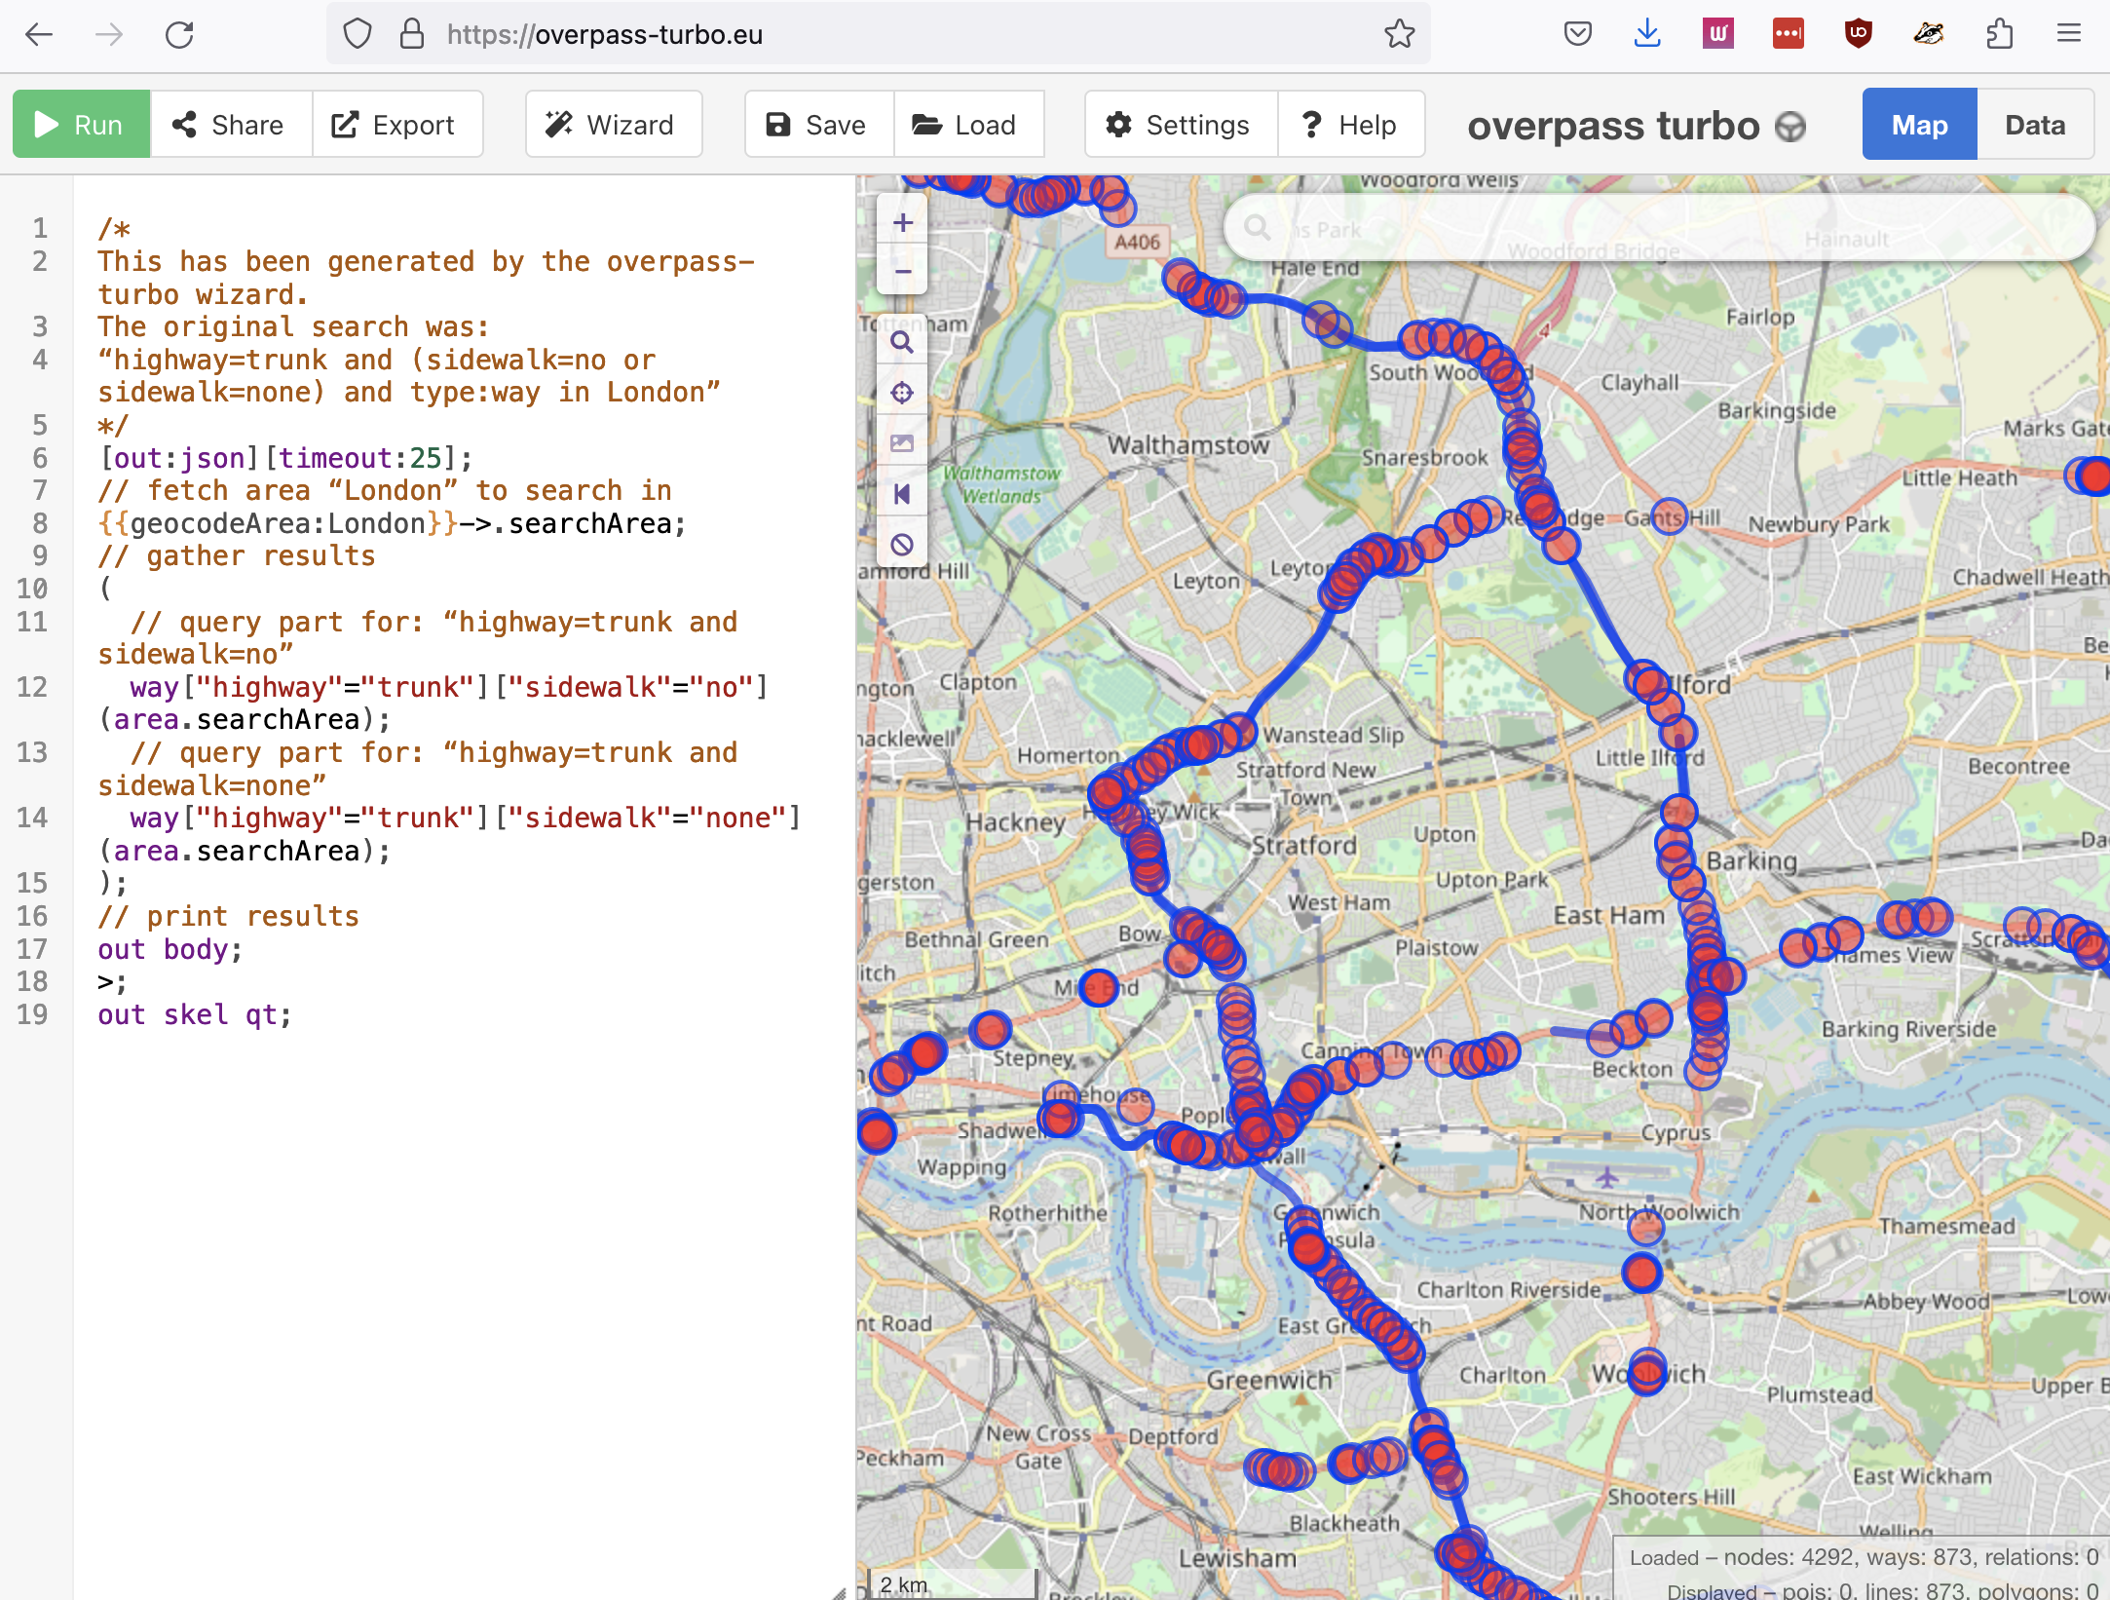Switch to the Data tab
2110x1600 pixels.
(2035, 125)
